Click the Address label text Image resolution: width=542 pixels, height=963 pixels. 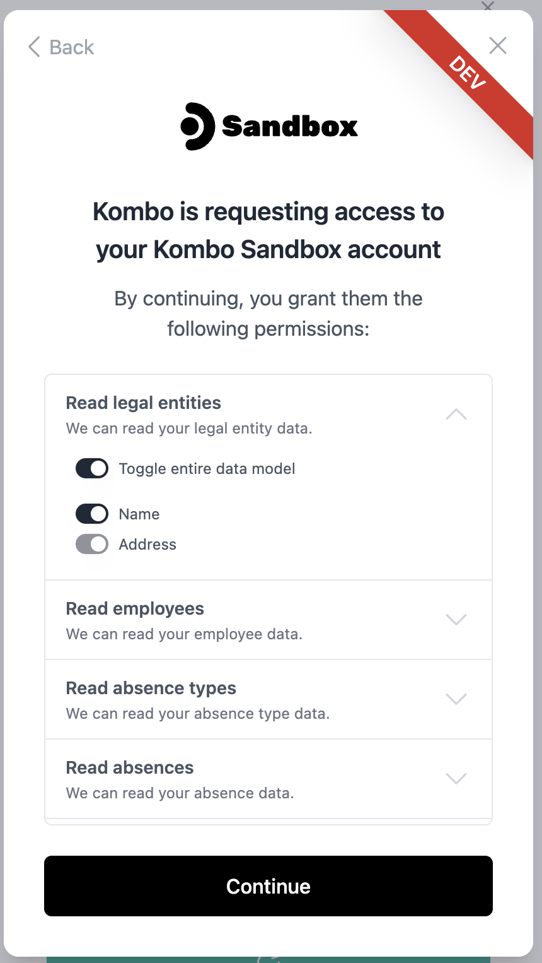[x=147, y=545]
